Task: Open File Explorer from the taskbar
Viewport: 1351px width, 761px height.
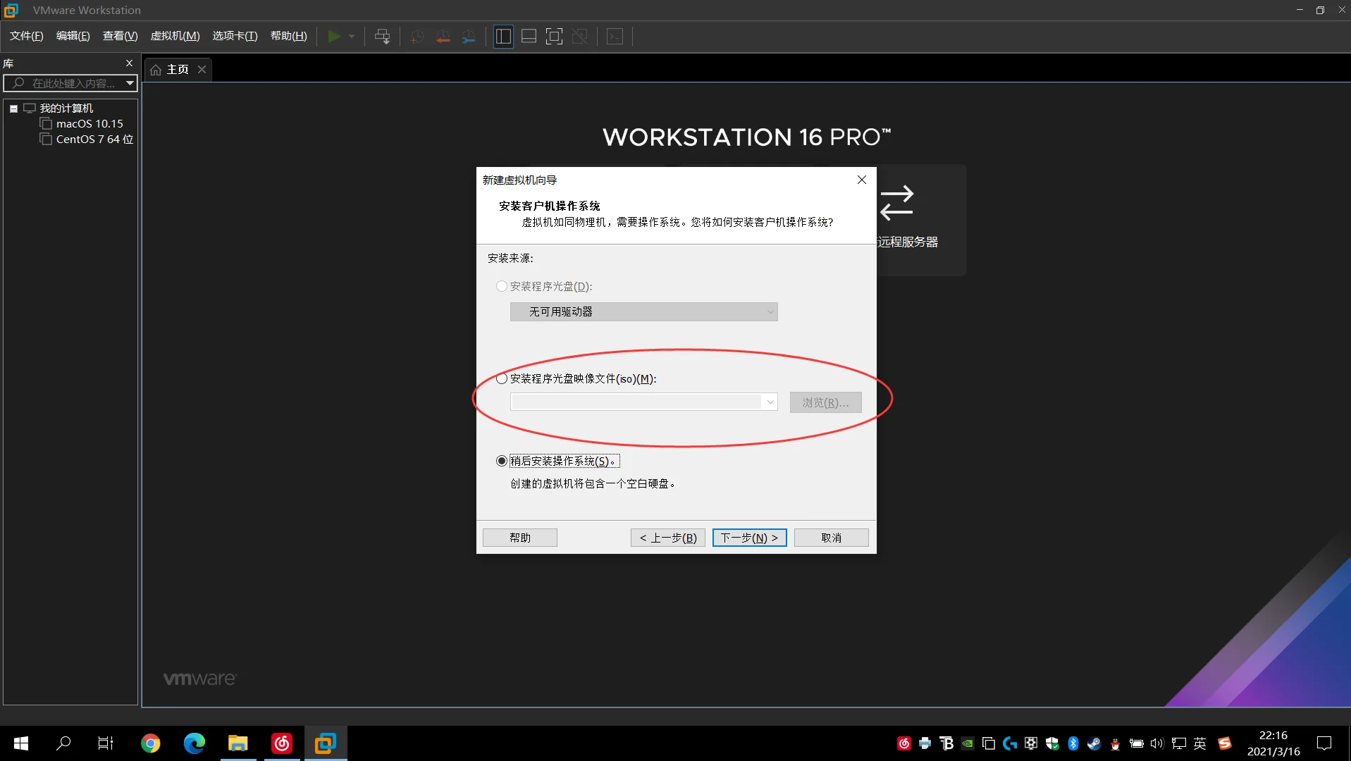Action: click(x=238, y=743)
